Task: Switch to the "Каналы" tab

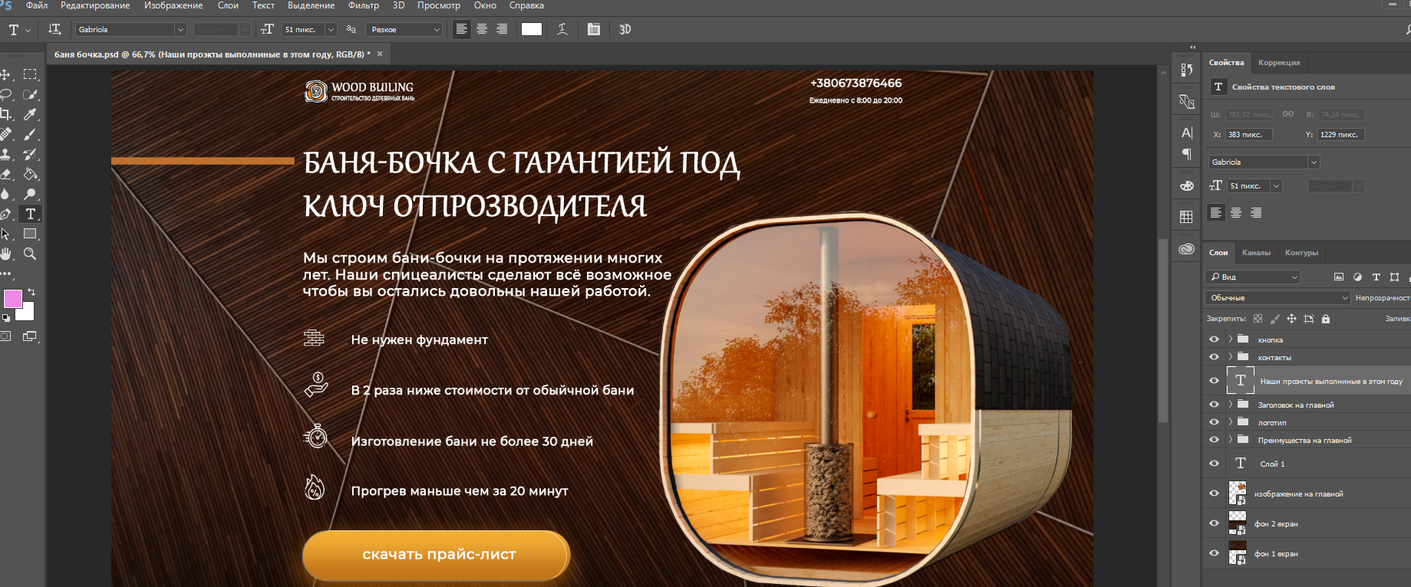Action: [1256, 252]
